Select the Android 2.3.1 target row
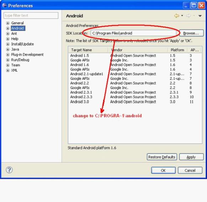 tap(135, 92)
